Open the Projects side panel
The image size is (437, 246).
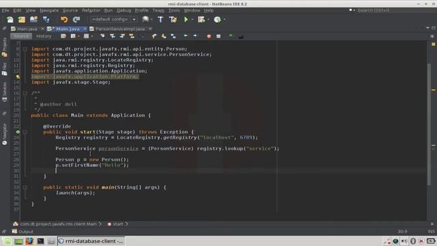coord(5,47)
